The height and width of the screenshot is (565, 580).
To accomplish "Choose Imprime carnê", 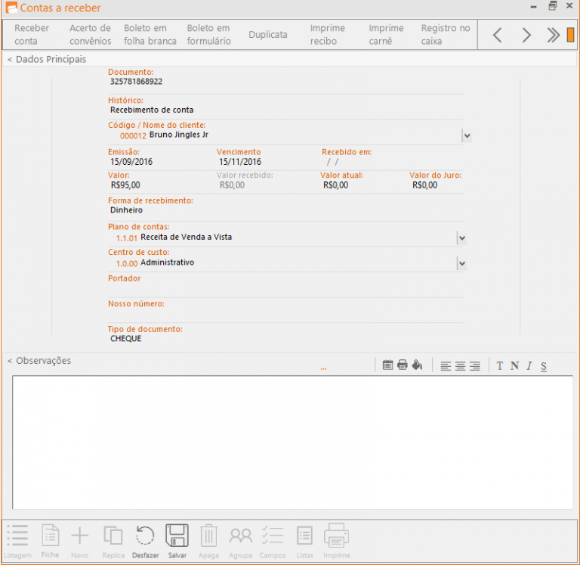I will tap(386, 35).
